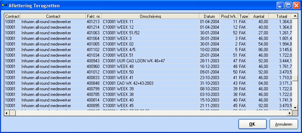Click amount 27,00 in Aantal column
Image resolution: width=302 pixels, height=133 pixels.
point(263,33)
